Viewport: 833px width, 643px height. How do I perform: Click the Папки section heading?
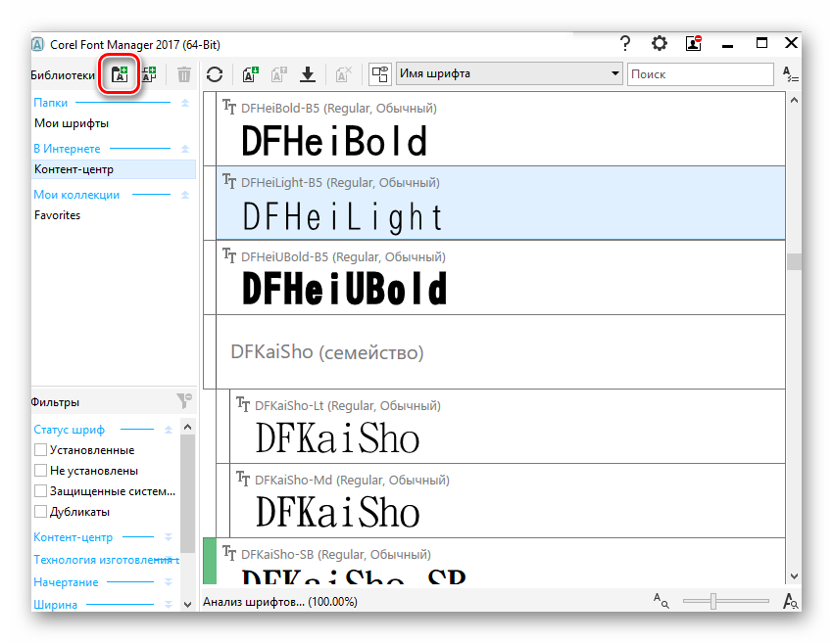50,103
